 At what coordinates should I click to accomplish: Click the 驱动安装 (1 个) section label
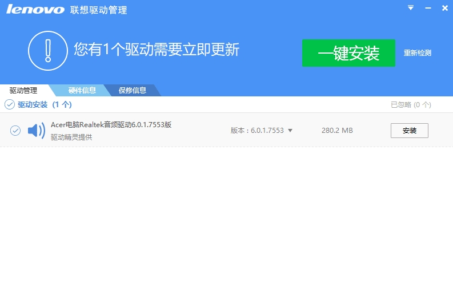(x=45, y=105)
